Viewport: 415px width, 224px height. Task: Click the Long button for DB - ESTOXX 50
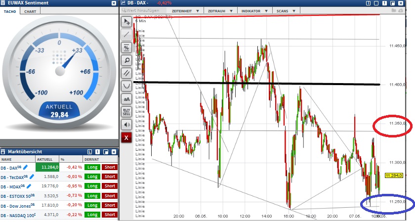92,196
